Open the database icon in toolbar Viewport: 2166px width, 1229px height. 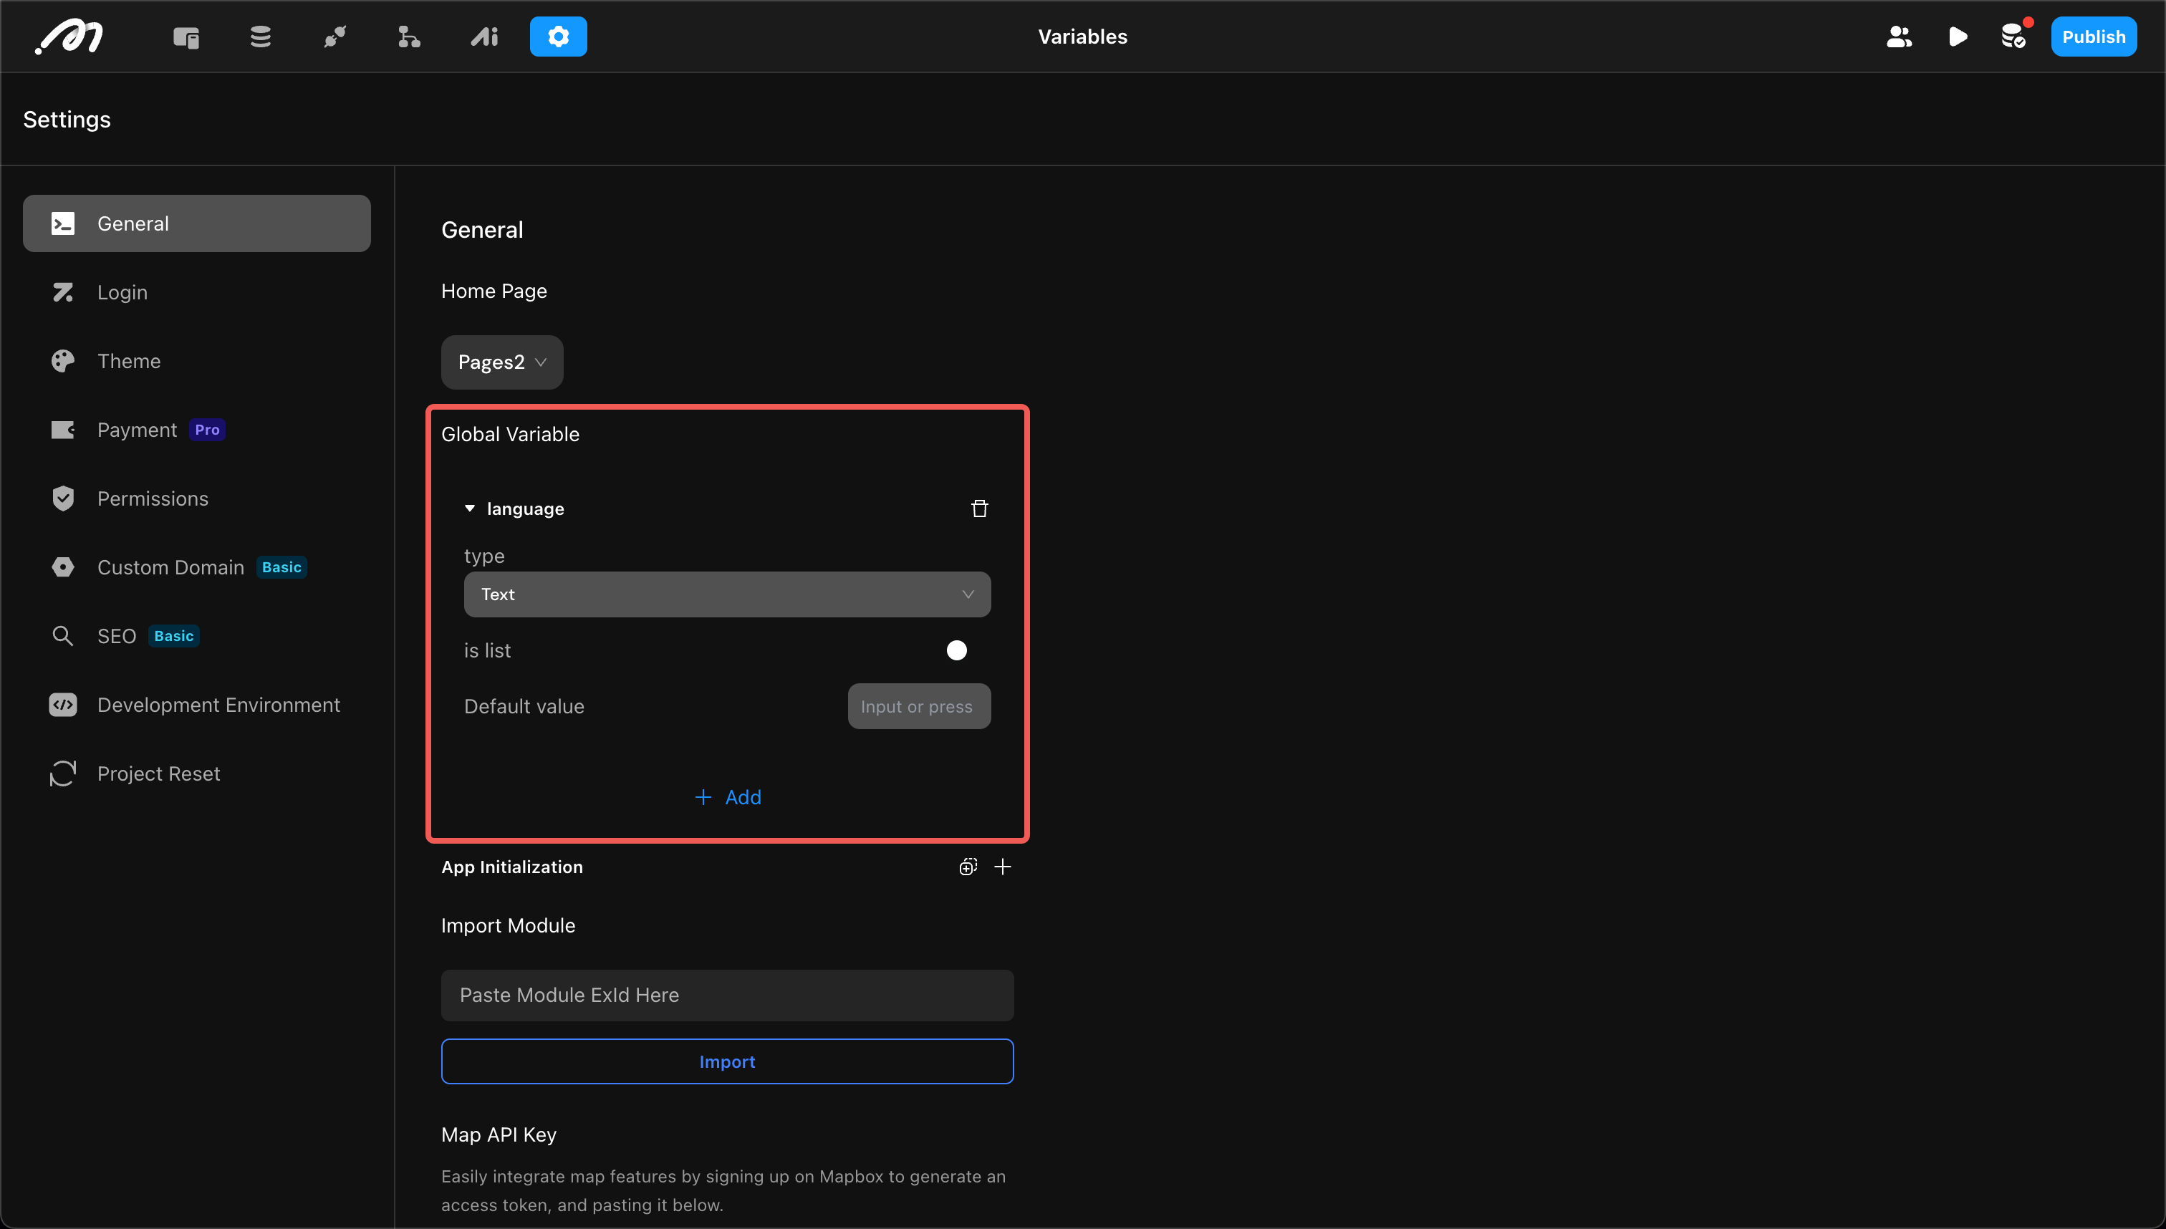click(261, 37)
